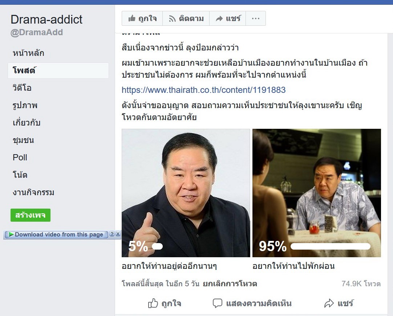Viewport: 393px width, 316px height.
Task: Share the post with the bottom แชร์ arrow
Action: [x=339, y=303]
